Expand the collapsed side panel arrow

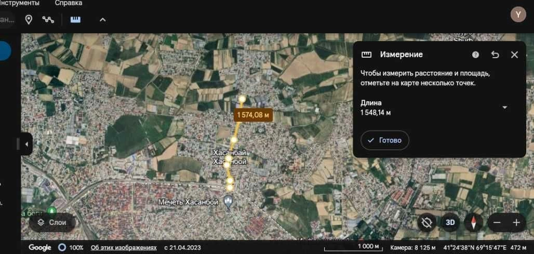(x=26, y=144)
